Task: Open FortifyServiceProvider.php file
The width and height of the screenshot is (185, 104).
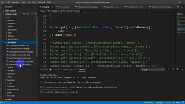Action: coord(20,58)
